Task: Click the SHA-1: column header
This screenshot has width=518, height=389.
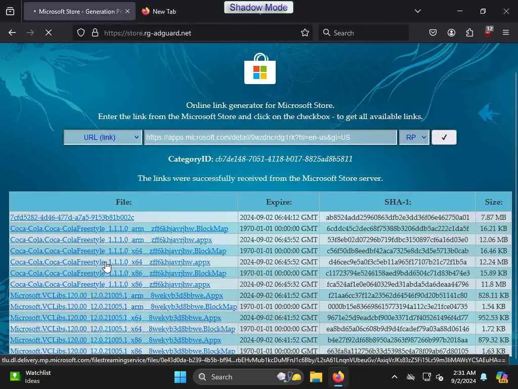Action: pos(398,202)
